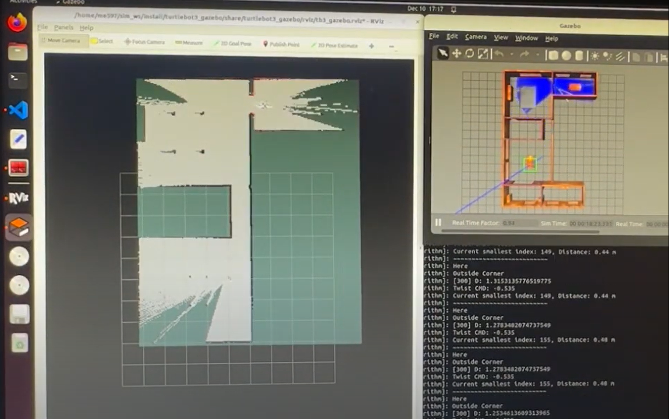Open the Trash from the dock
Screen dimensions: 669x419
coord(20,344)
